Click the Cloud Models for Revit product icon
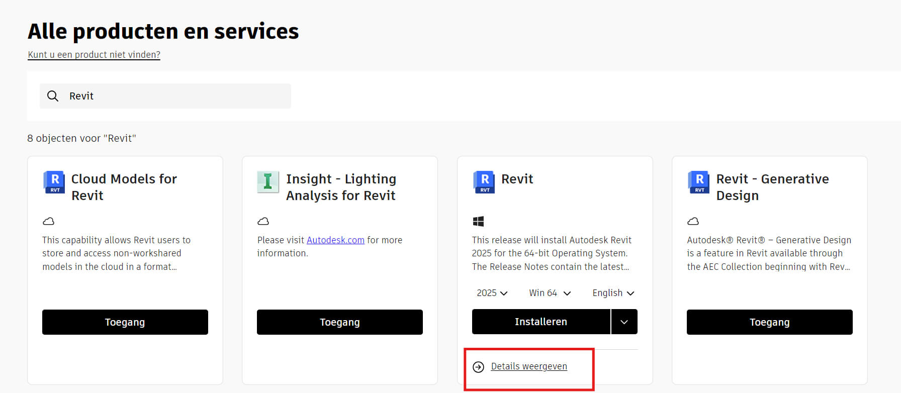Image resolution: width=901 pixels, height=393 pixels. (54, 182)
